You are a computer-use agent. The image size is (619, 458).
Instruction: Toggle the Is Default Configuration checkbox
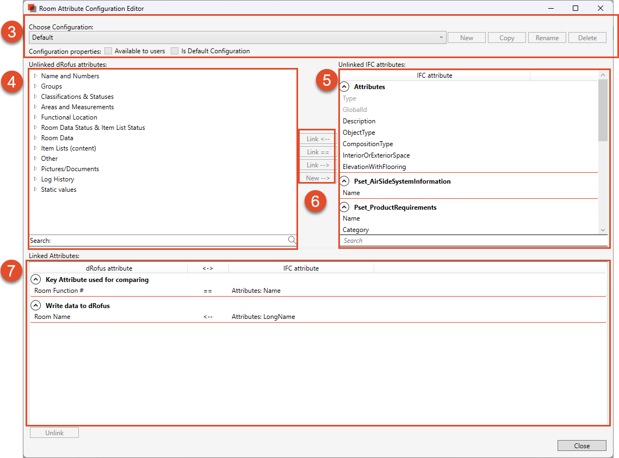coord(175,51)
